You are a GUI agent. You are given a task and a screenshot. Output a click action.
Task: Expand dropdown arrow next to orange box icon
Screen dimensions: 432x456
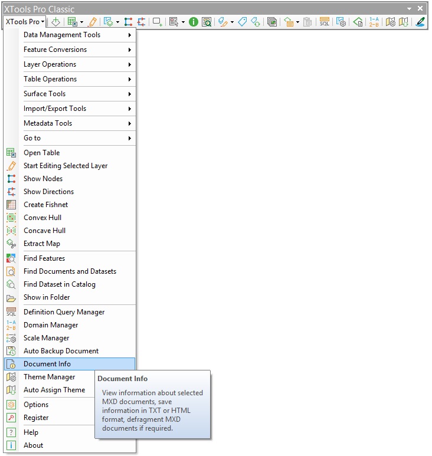click(297, 22)
